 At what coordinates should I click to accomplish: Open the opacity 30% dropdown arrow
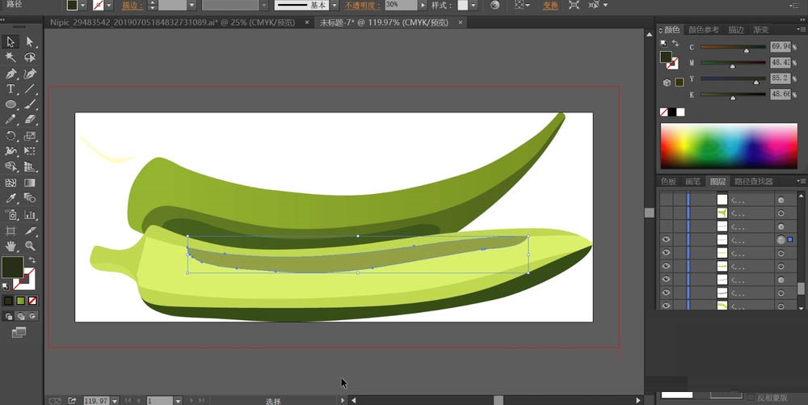[x=423, y=5]
